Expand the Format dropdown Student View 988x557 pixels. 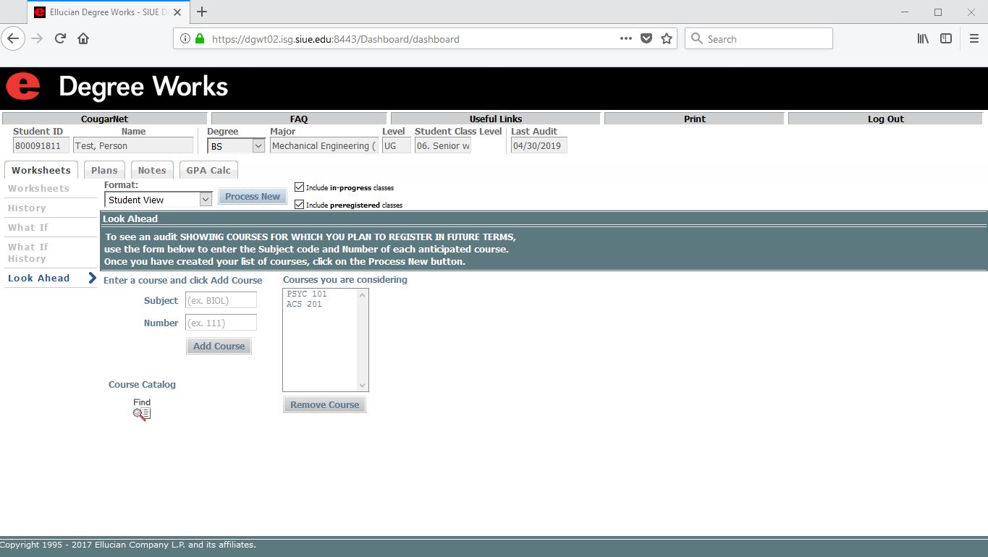click(158, 200)
